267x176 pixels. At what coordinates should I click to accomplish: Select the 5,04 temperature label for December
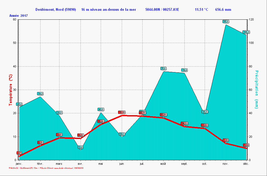tap(246, 145)
